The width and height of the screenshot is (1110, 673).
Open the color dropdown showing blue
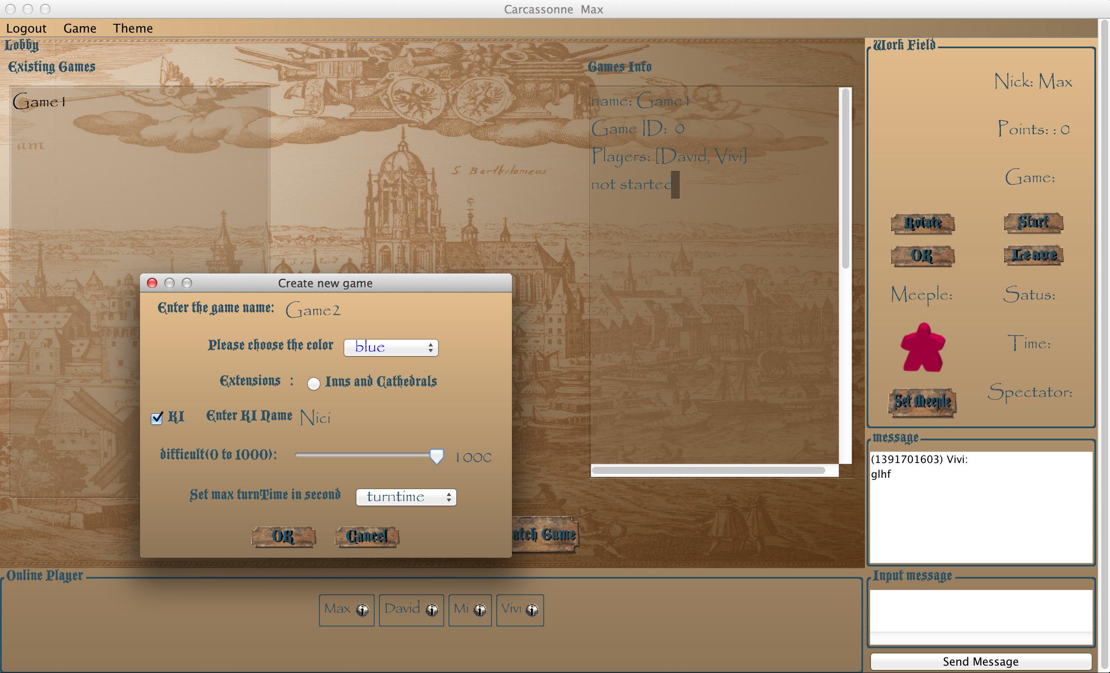click(391, 347)
